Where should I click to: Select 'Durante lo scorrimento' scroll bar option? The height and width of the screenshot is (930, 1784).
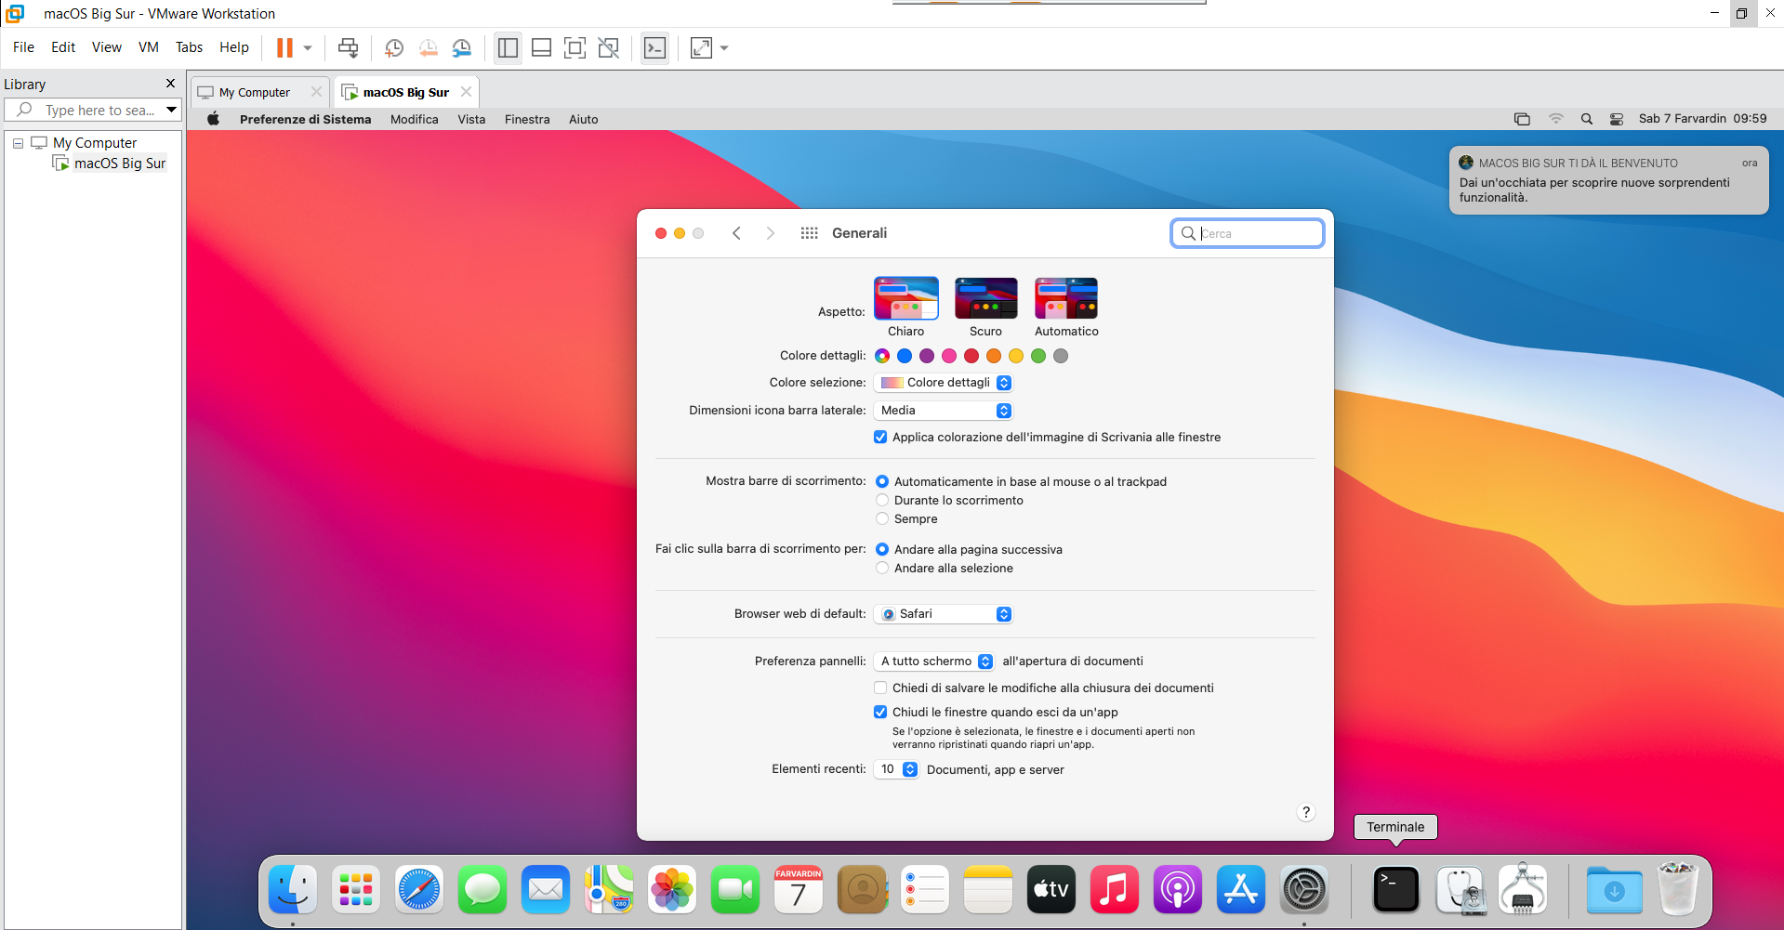pos(882,501)
